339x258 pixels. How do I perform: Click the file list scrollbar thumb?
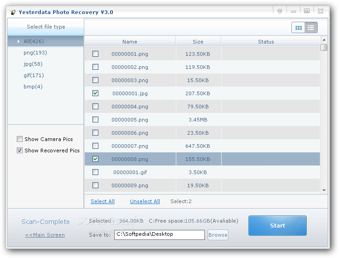click(x=324, y=47)
